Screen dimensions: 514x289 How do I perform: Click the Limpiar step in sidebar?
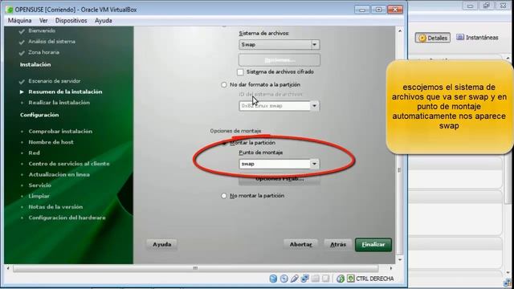[39, 196]
